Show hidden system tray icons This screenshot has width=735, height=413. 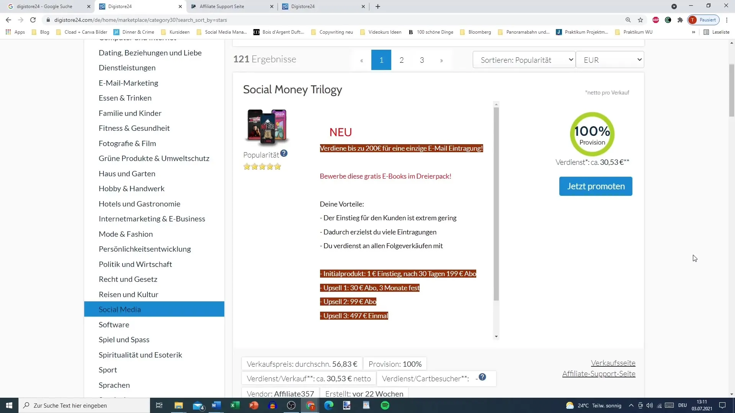click(x=631, y=405)
